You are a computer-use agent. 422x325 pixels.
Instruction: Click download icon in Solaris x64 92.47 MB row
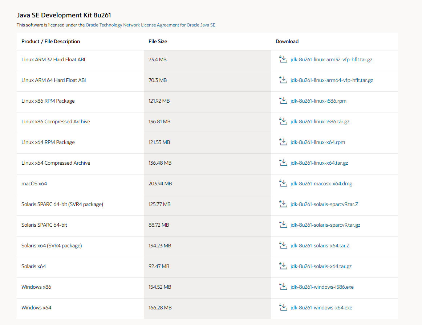point(283,266)
